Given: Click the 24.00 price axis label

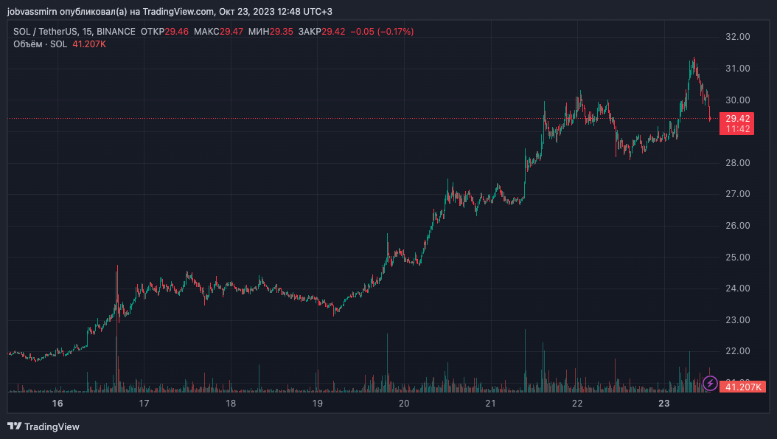Looking at the screenshot, I should click(x=738, y=288).
